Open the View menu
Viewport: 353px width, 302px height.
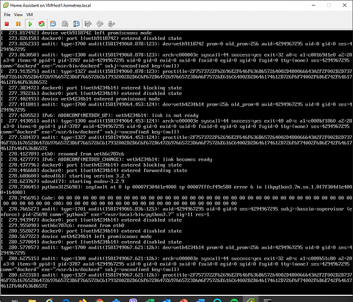pyautogui.click(x=18, y=14)
